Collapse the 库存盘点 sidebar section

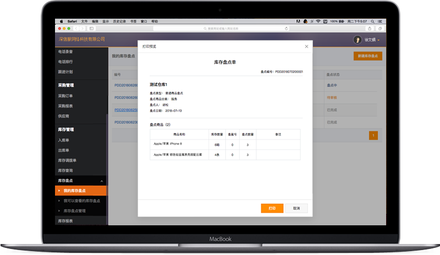point(101,181)
